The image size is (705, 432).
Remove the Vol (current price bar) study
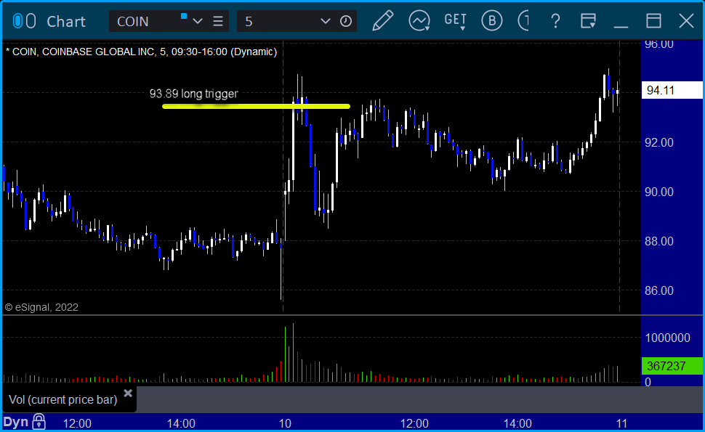[128, 394]
